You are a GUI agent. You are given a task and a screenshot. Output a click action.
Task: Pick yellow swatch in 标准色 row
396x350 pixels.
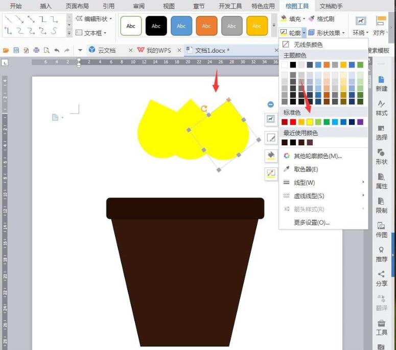310,122
